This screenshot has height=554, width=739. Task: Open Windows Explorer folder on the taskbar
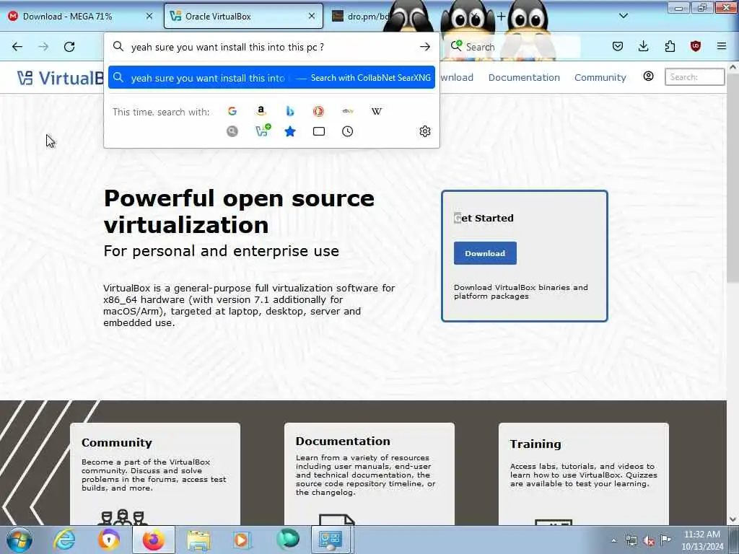coord(198,540)
